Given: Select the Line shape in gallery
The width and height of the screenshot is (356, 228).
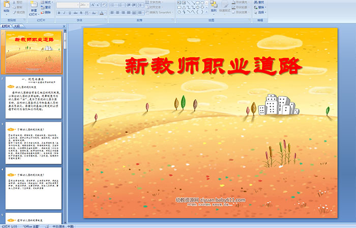Looking at the screenshot, I should [x=188, y=3].
